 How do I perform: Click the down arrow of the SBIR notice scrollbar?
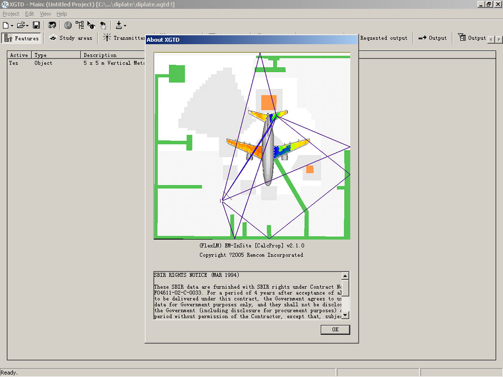click(x=345, y=315)
